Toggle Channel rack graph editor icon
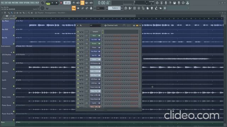 (x=134, y=25)
